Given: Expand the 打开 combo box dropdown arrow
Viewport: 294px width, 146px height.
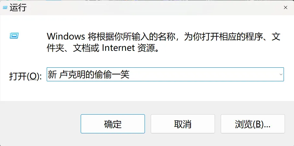Looking at the screenshot, I should pyautogui.click(x=281, y=74).
